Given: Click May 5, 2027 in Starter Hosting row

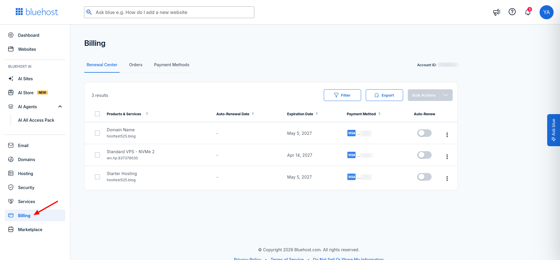Looking at the screenshot, I should (x=299, y=177).
